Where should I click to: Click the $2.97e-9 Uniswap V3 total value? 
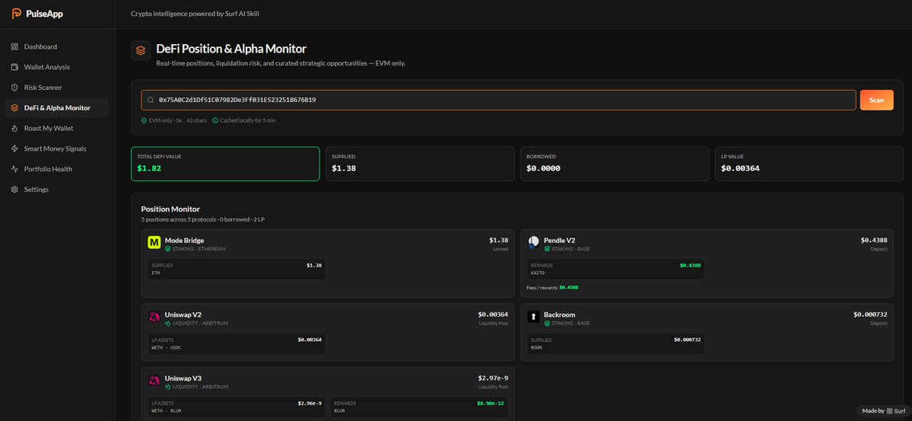493,378
